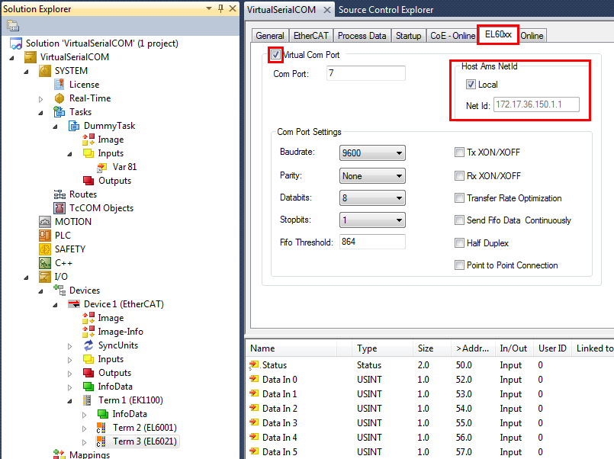Click the Real-Time node icon
Viewport: 614px width, 459px height.
(x=59, y=98)
